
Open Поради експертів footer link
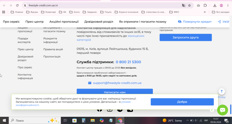tap(24, 40)
